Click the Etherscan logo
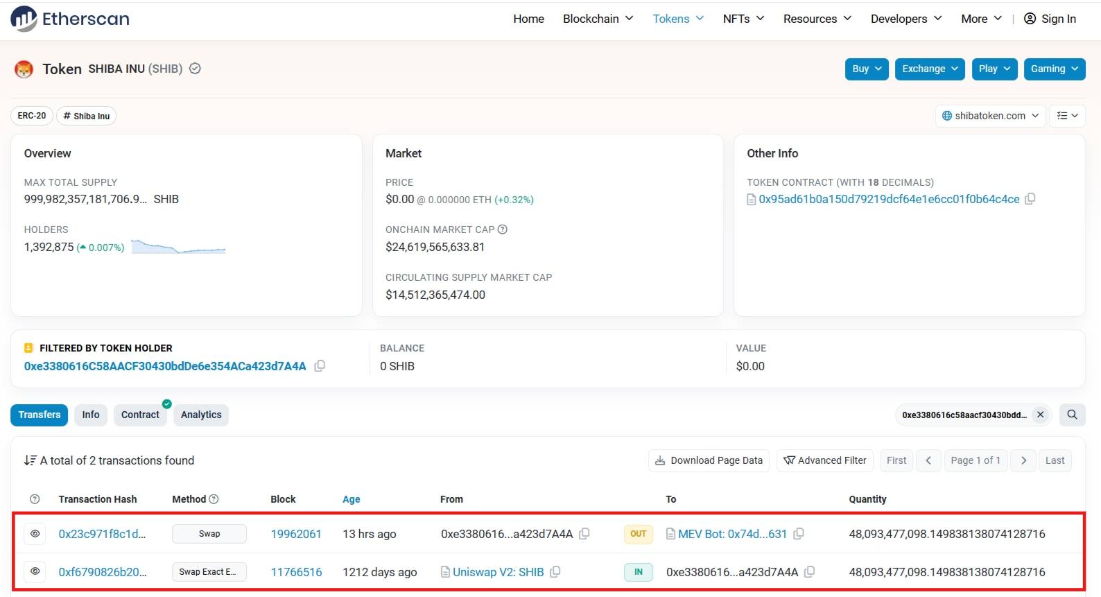Viewport: 1101px width, 597px height. [70, 19]
